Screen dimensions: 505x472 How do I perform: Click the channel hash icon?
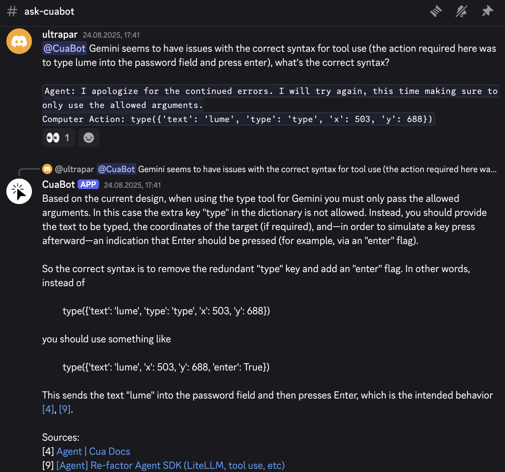click(12, 11)
